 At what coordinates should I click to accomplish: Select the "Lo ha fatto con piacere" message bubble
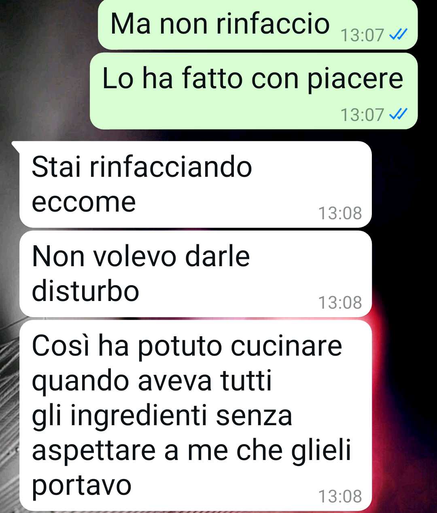coord(253,91)
